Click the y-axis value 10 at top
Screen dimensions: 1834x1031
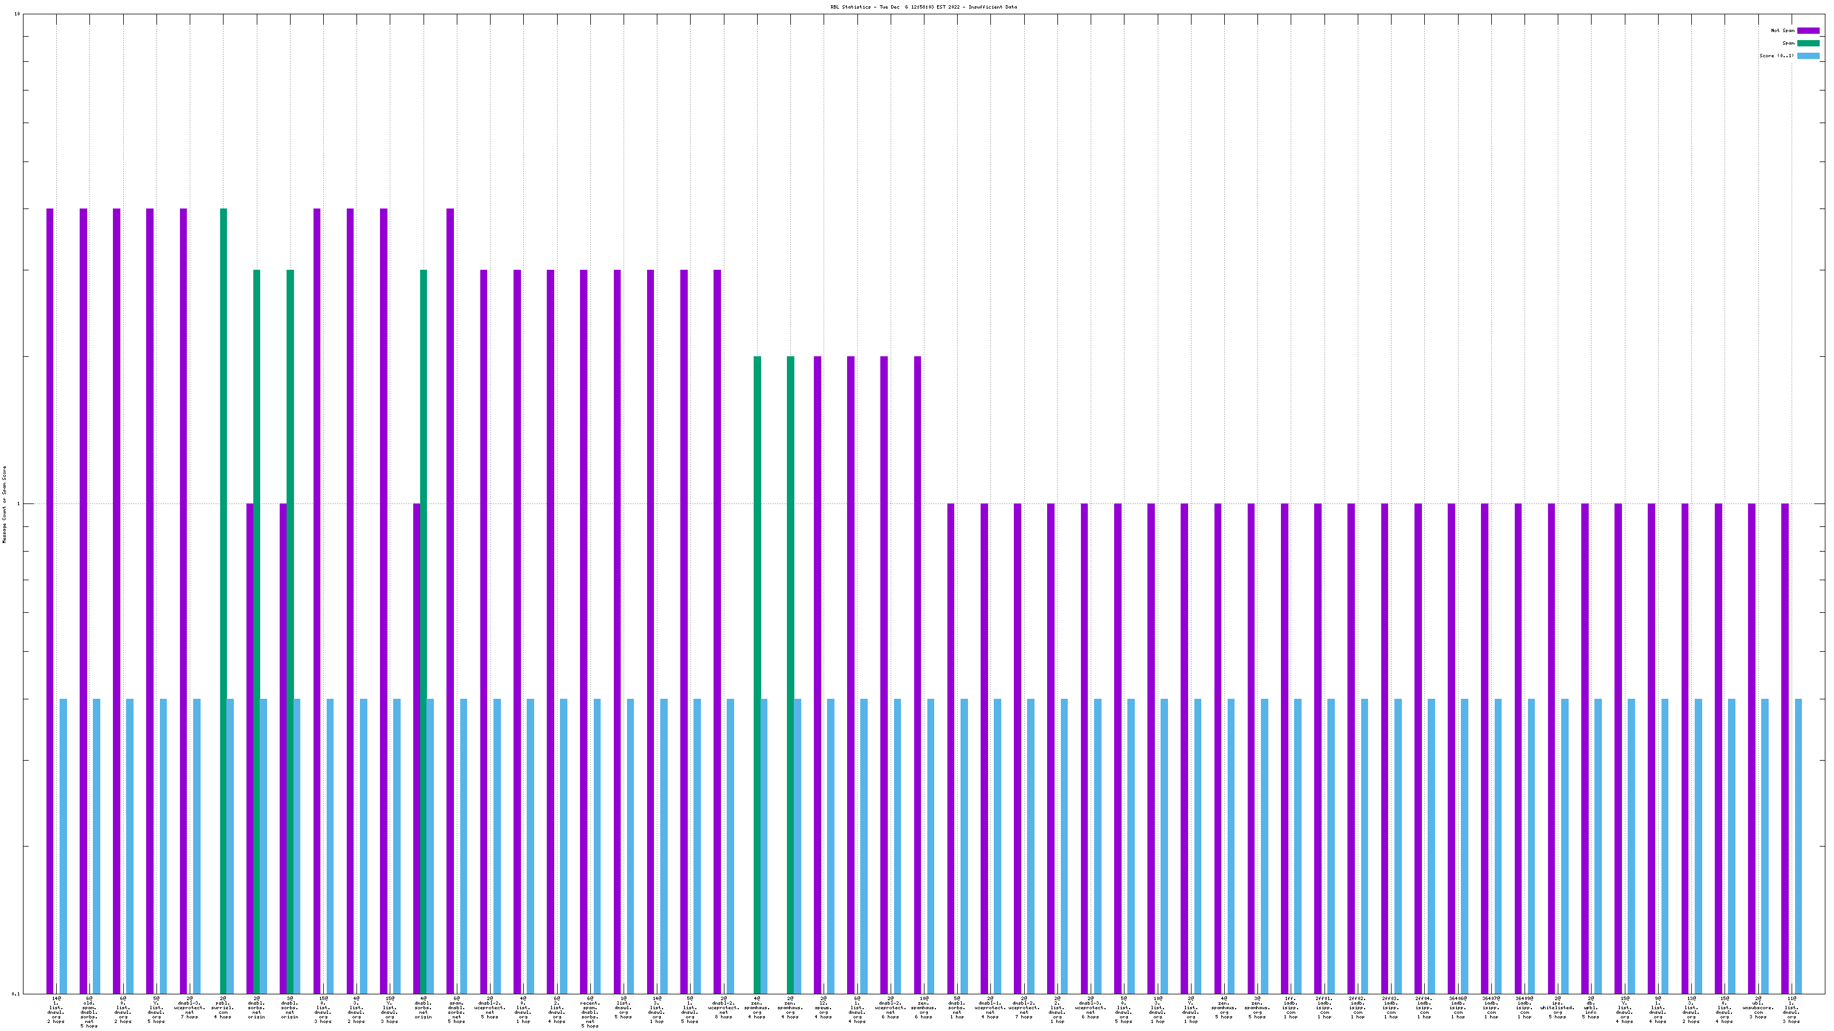(17, 14)
